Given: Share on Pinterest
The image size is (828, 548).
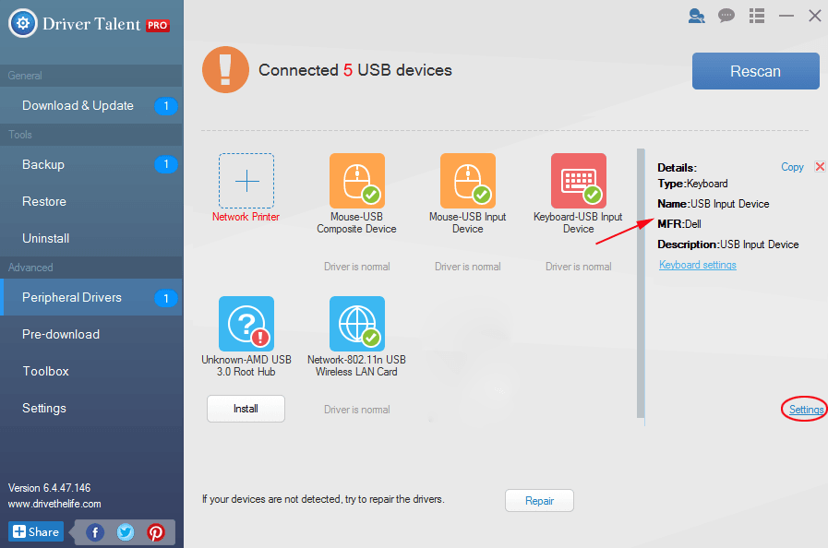Looking at the screenshot, I should coord(155,532).
